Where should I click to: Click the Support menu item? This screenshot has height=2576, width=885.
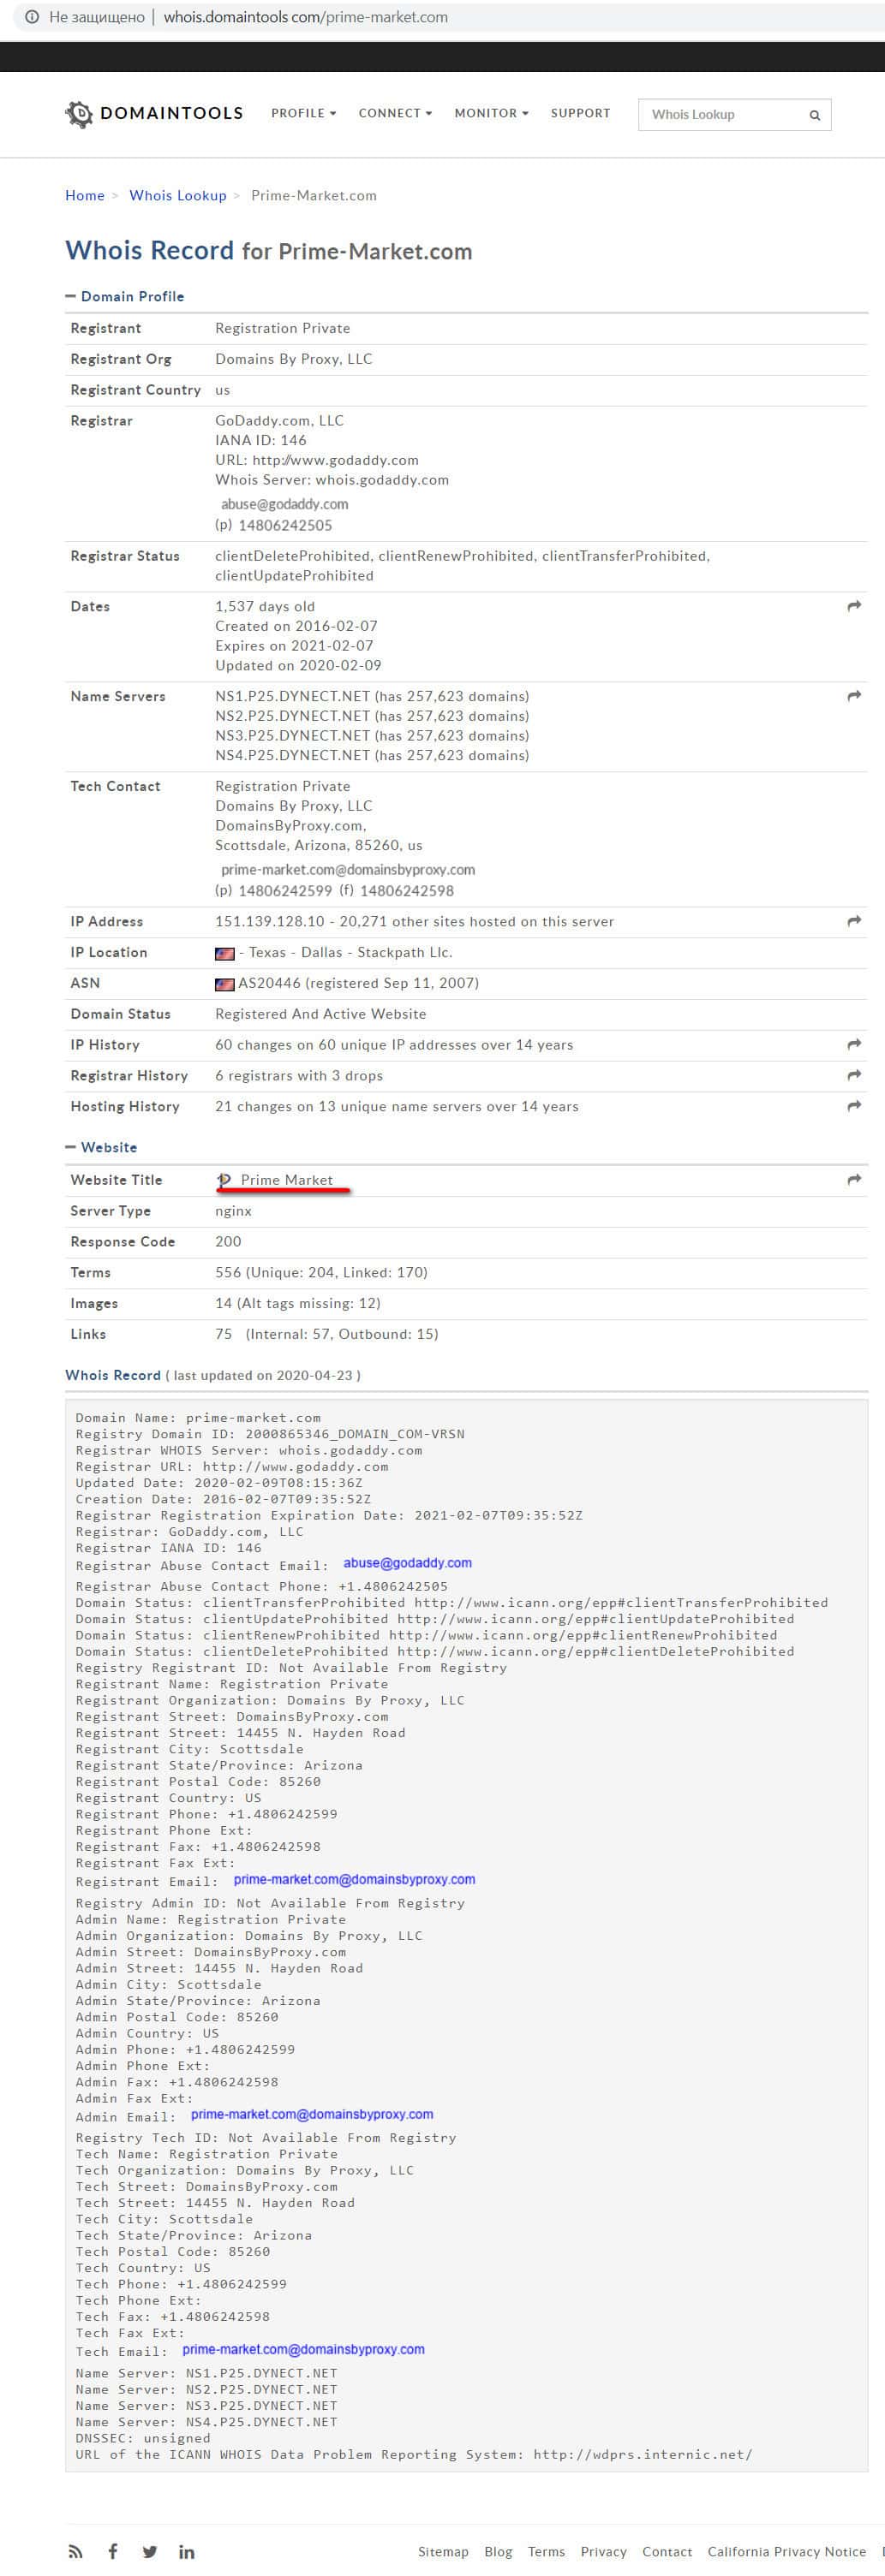[x=580, y=113]
